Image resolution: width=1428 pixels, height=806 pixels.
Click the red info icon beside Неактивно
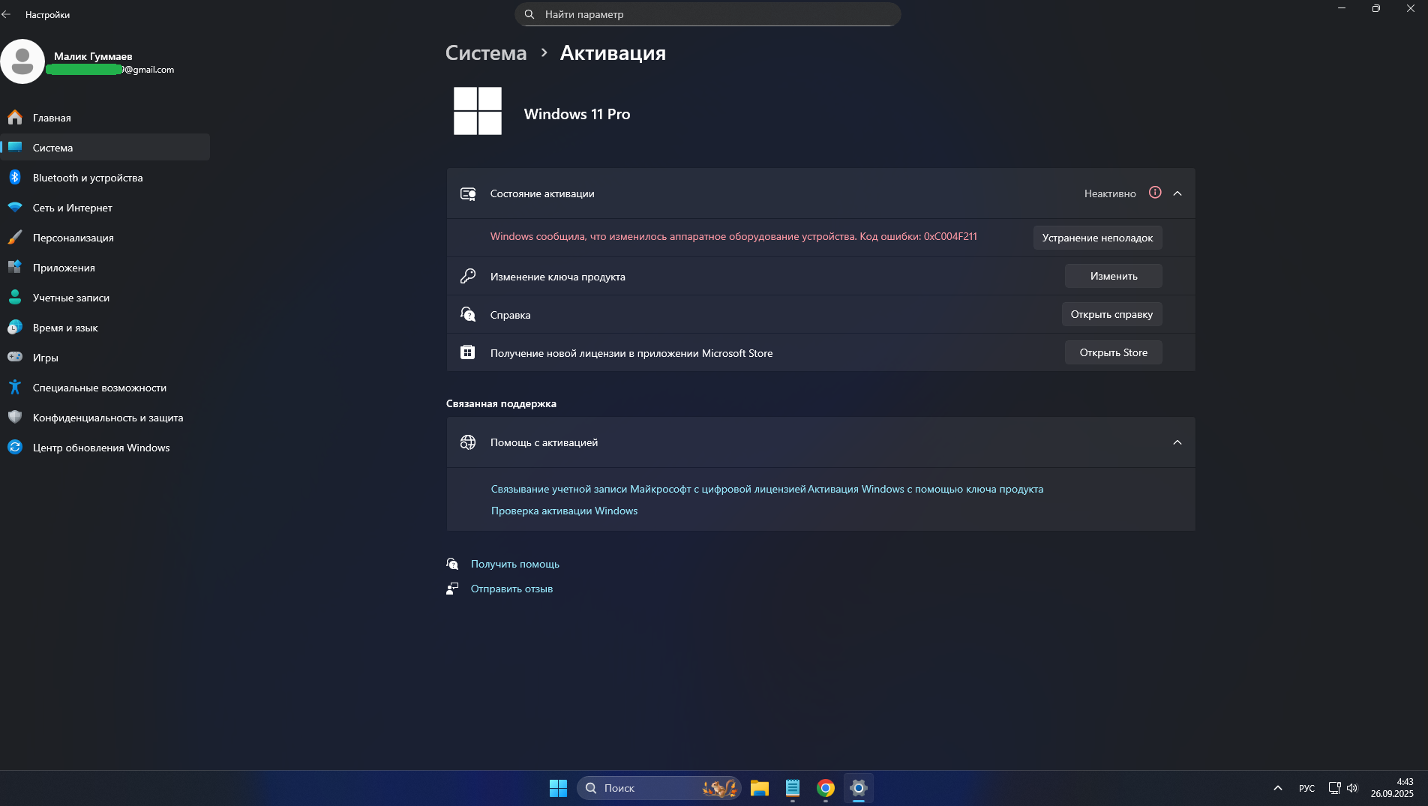tap(1155, 193)
